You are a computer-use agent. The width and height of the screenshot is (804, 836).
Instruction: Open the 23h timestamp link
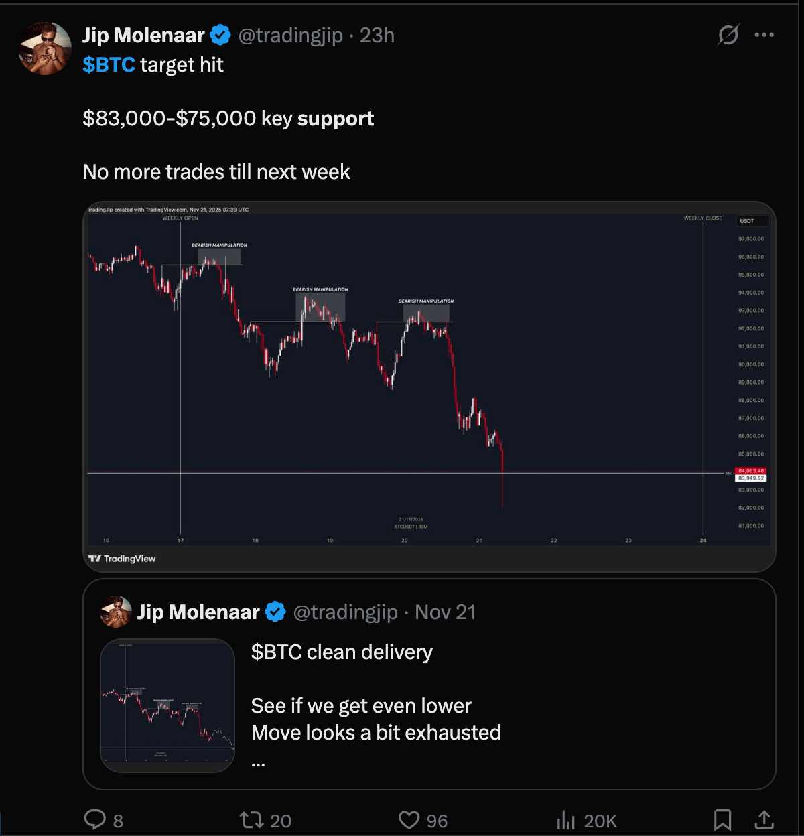377,35
